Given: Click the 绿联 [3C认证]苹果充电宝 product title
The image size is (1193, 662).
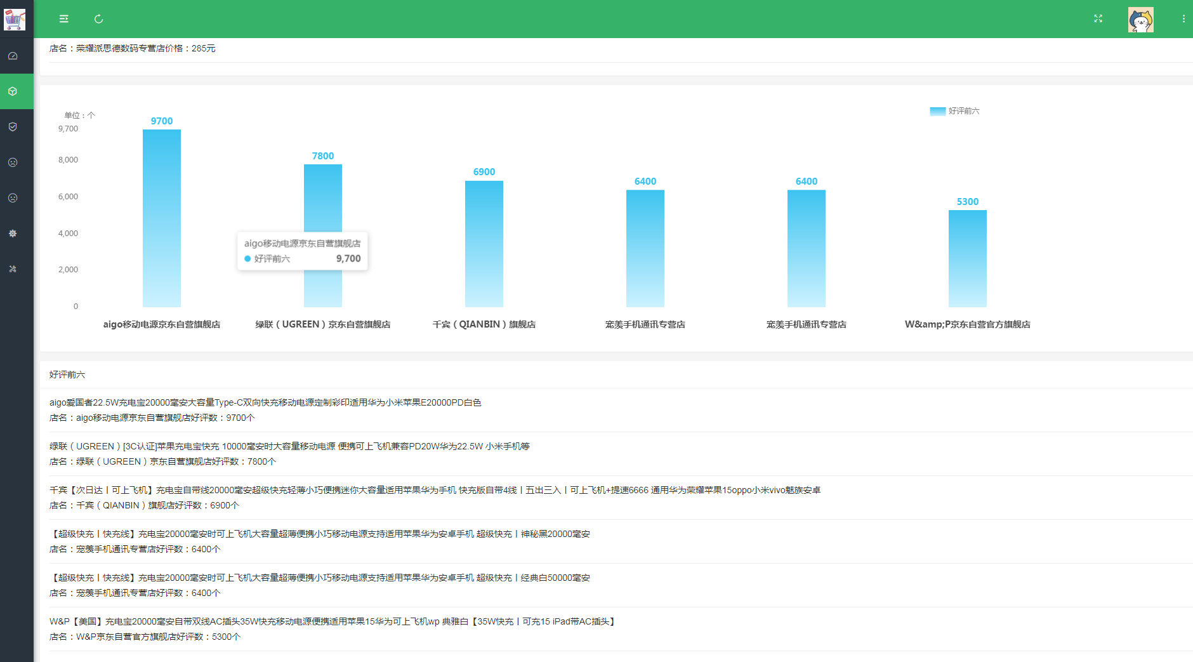Looking at the screenshot, I should coord(289,447).
